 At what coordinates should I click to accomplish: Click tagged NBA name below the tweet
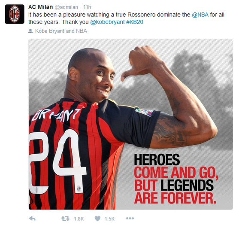(82, 31)
